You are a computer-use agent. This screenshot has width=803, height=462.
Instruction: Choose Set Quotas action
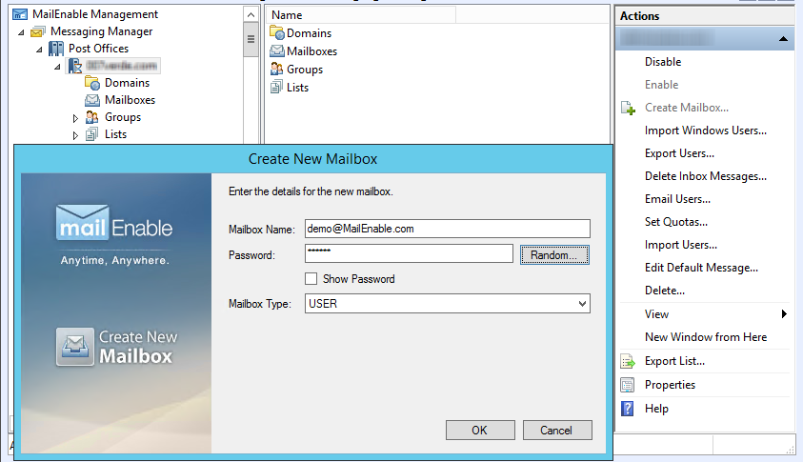click(676, 222)
